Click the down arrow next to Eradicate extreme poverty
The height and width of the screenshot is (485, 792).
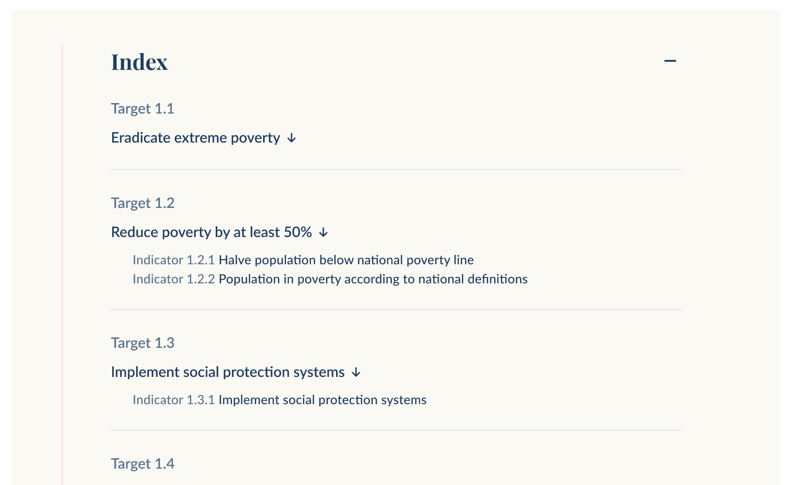pyautogui.click(x=291, y=139)
